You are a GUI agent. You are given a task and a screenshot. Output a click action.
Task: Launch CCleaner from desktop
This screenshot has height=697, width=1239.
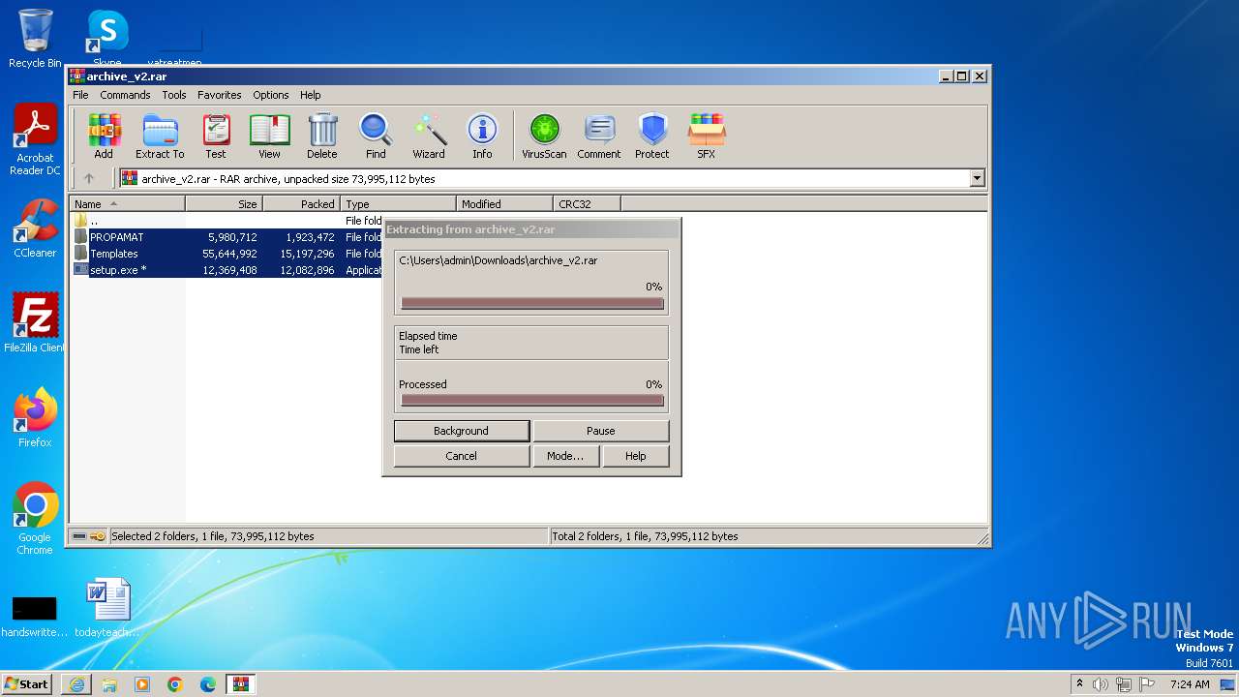pos(35,228)
